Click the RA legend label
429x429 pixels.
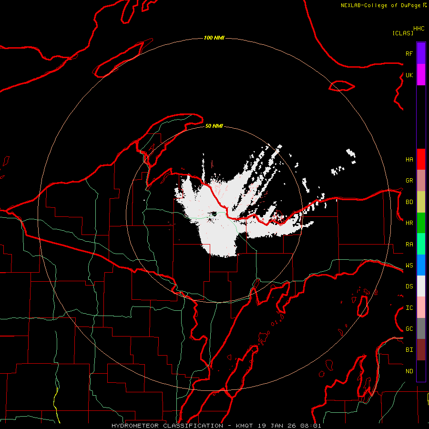(x=409, y=245)
